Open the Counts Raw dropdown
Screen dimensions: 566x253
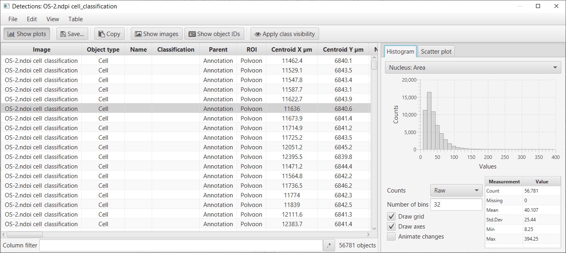click(x=456, y=191)
